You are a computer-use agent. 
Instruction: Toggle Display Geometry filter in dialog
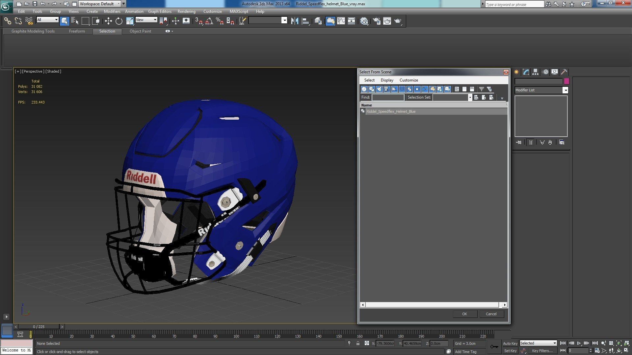tap(364, 89)
